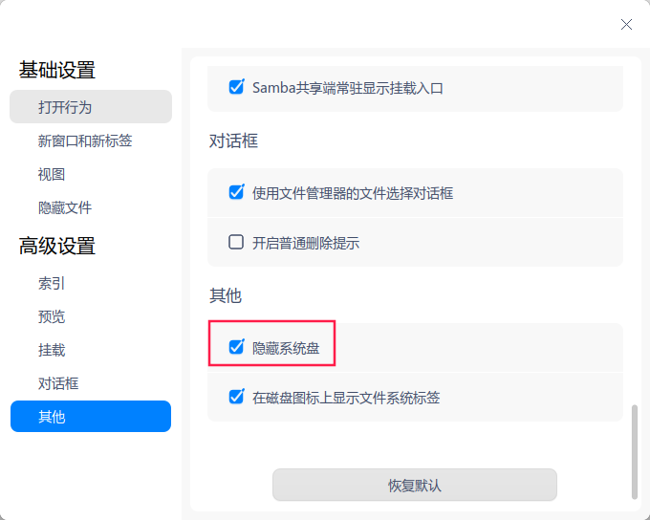The height and width of the screenshot is (520, 650).
Task: Jump to 隐藏文件 settings
Action: [65, 207]
